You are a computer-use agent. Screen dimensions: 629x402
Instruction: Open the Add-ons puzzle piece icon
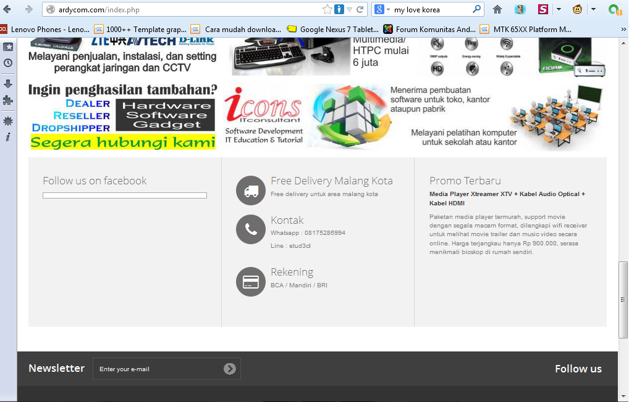8,100
